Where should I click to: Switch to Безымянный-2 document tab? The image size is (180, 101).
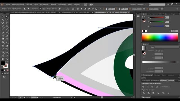click(x=111, y=12)
